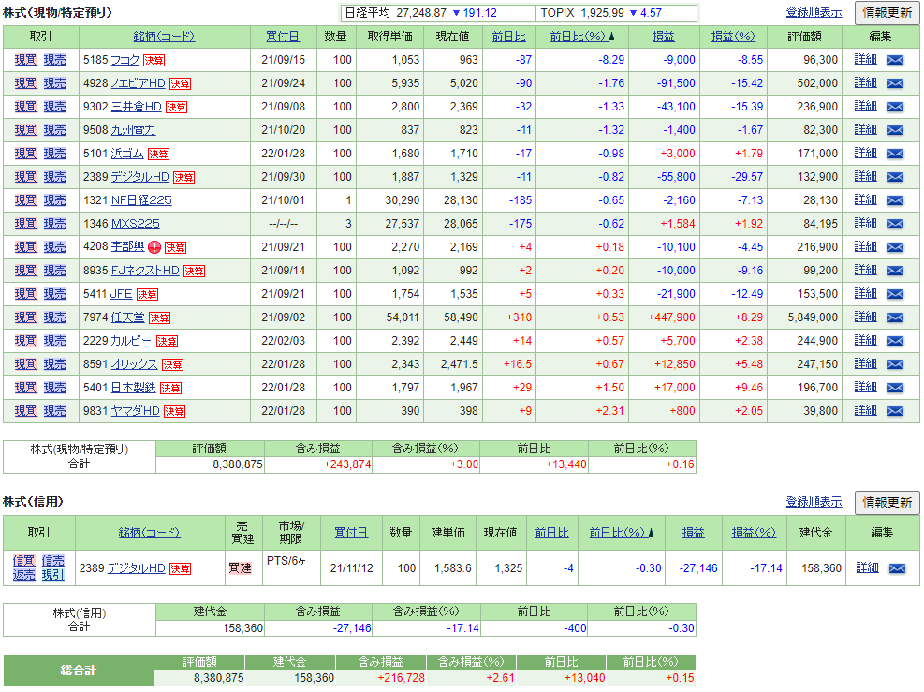
Task: Open the envelope icon for 任天堂
Action: point(896,317)
